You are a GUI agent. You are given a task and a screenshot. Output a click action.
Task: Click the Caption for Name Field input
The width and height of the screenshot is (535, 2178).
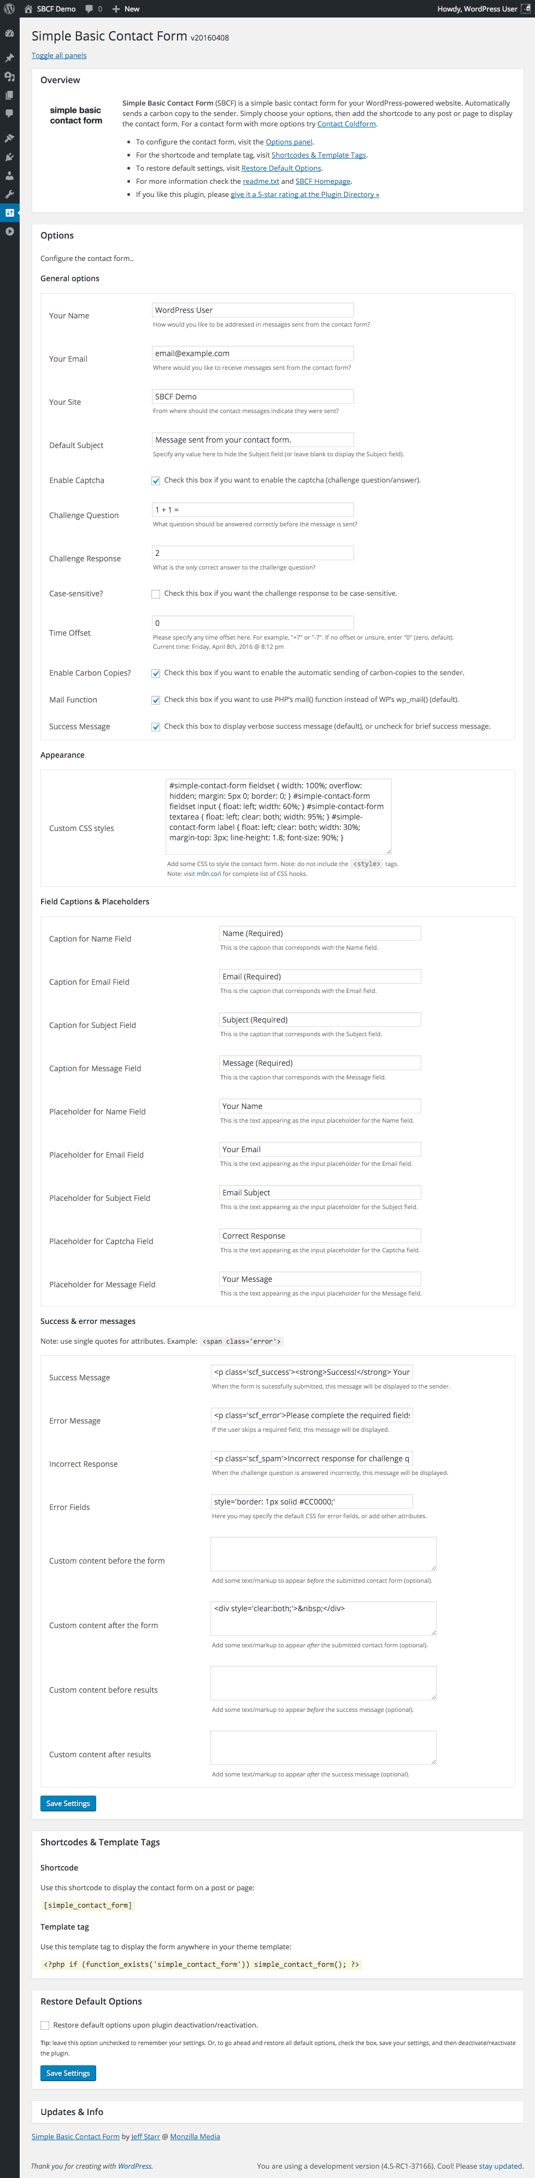click(320, 933)
